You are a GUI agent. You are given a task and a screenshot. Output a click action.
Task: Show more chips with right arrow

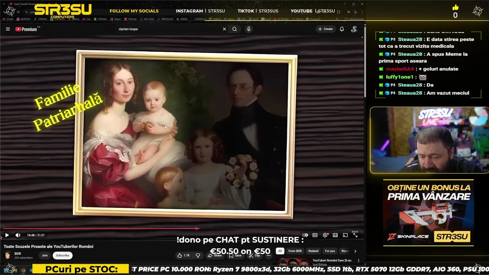(x=355, y=251)
